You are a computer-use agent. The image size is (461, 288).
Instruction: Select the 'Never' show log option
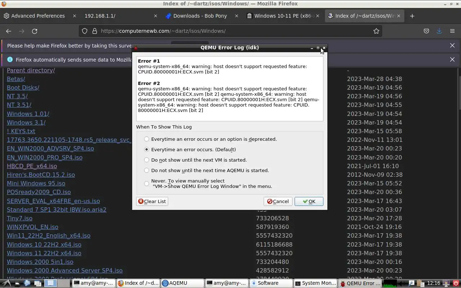click(x=208, y=184)
